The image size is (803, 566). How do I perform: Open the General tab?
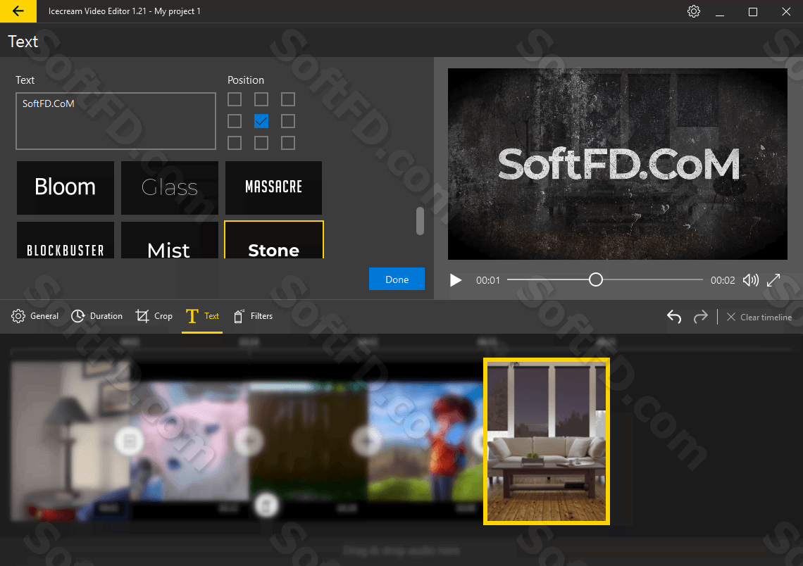tap(35, 316)
